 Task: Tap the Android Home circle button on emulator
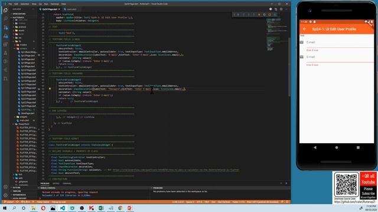click(x=337, y=147)
